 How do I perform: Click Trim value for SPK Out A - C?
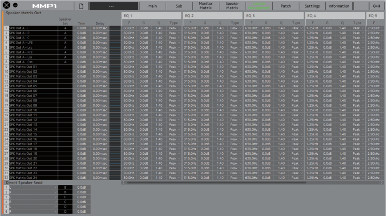[81, 38]
